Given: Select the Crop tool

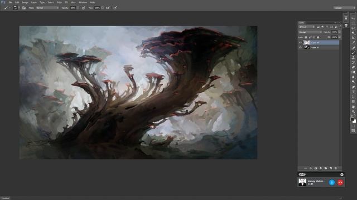Looking at the screenshot, I should (353, 38).
